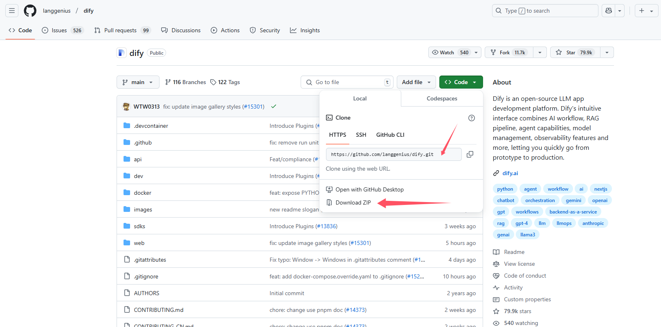661x327 pixels.
Task: Toggle Watch on the repository
Action: pos(450,53)
